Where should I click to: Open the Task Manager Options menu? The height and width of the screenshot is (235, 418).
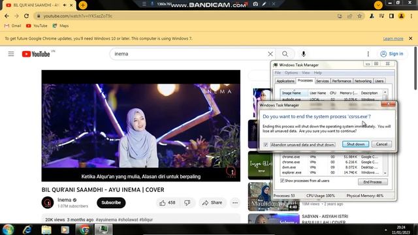pos(291,72)
